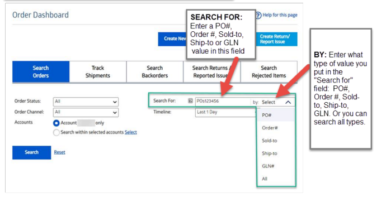Viewport: 386px width, 207px height.
Task: Click the small icon beside Search For
Action: (x=190, y=101)
